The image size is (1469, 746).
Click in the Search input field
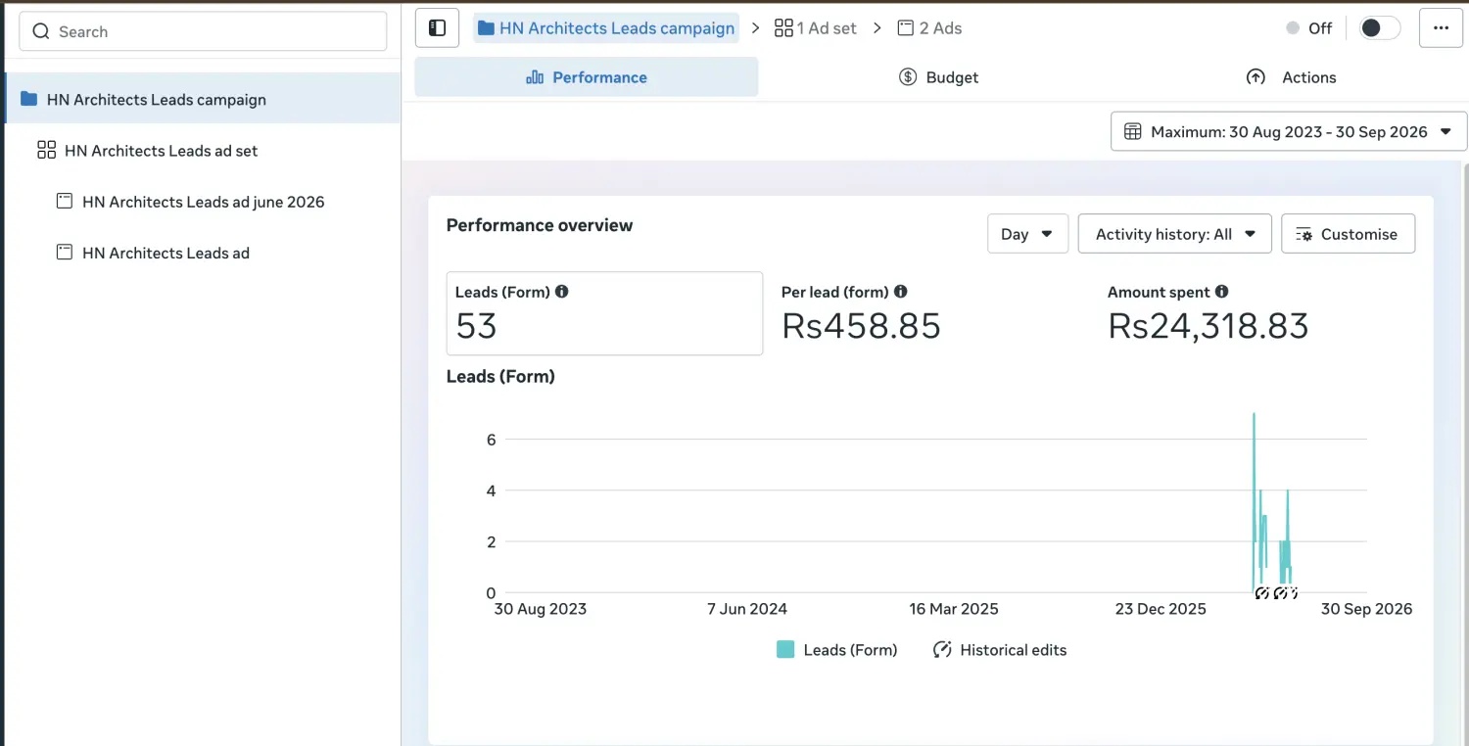click(203, 31)
